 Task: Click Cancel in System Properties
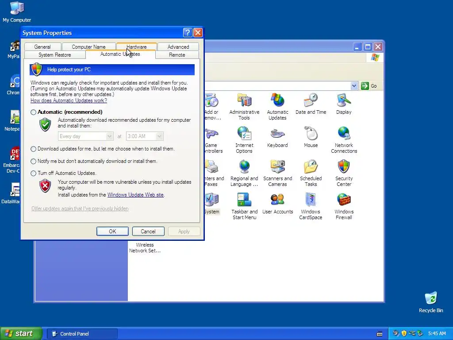pyautogui.click(x=148, y=231)
